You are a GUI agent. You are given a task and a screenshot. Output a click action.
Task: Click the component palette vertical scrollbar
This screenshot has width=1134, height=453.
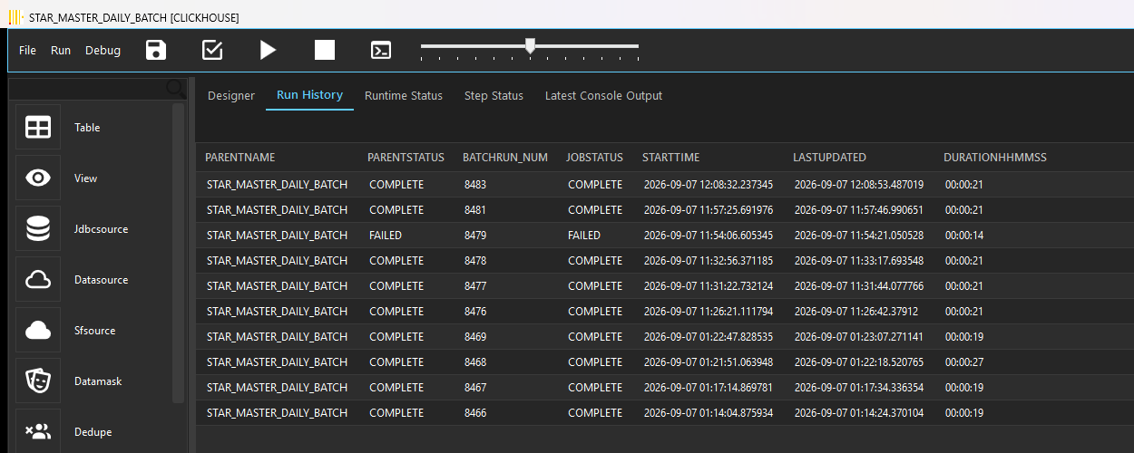click(x=178, y=254)
